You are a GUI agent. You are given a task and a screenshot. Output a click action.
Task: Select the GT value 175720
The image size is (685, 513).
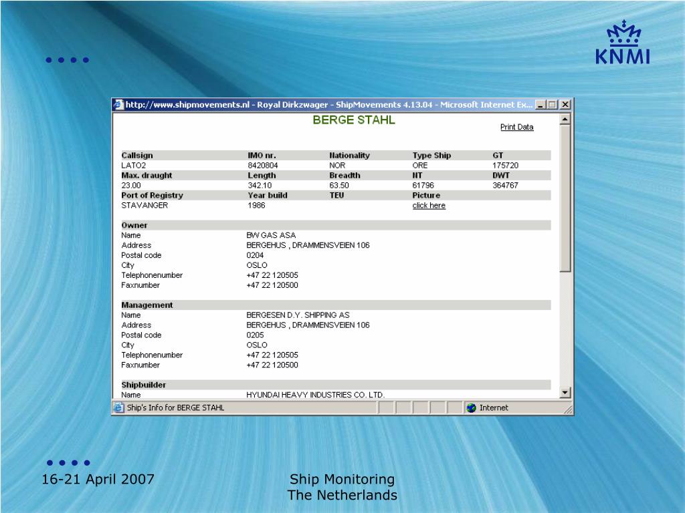click(506, 166)
